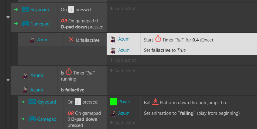Click the Keyboard icon in the first event
257x129 pixels.
pyautogui.click(x=26, y=9)
